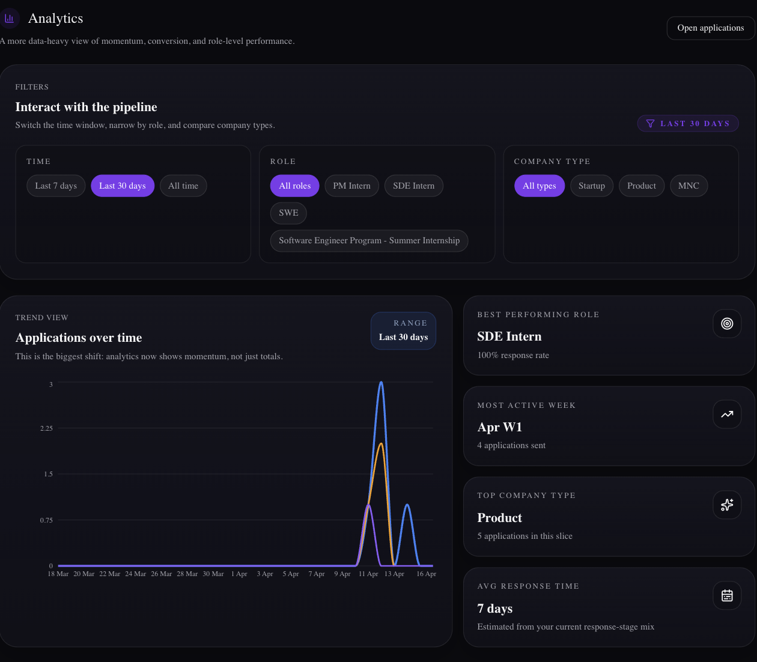Click the SDE Intern best role text
Screen dimensions: 757x662
point(509,336)
